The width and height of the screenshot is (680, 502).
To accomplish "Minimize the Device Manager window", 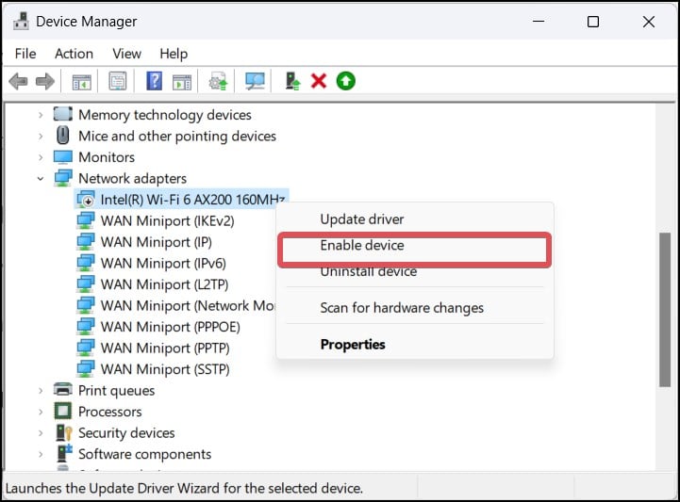I will (x=539, y=22).
